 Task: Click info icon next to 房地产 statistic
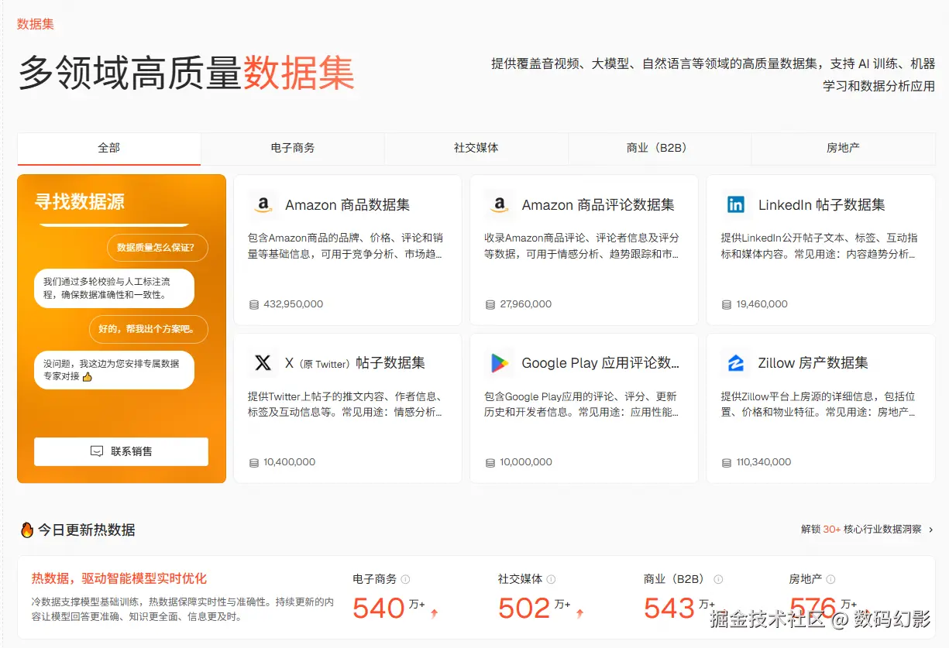(x=831, y=579)
